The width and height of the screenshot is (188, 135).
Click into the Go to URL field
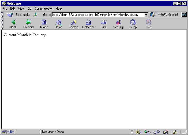98,15
